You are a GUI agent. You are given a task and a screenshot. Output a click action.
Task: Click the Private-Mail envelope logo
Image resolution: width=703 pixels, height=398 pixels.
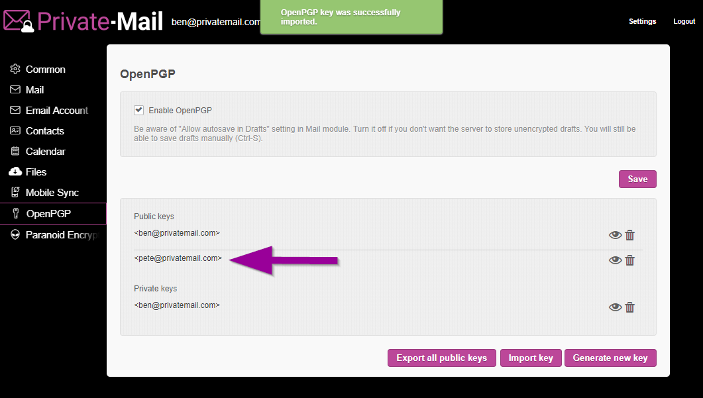point(18,21)
